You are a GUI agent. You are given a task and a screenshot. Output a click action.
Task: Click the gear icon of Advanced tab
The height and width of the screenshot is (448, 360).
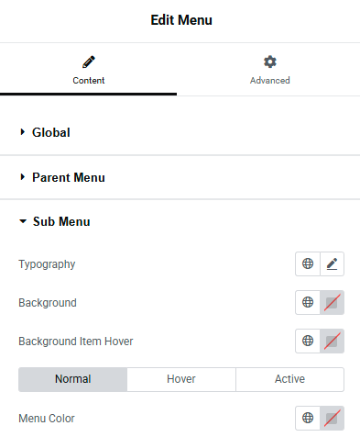click(270, 62)
